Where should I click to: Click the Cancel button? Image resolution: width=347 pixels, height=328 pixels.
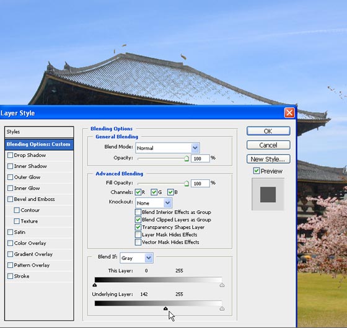268,145
